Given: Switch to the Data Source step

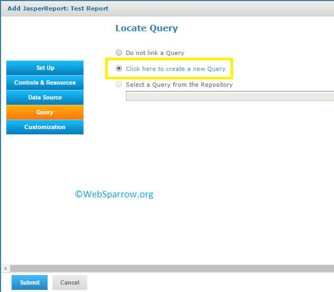Looking at the screenshot, I should point(45,97).
